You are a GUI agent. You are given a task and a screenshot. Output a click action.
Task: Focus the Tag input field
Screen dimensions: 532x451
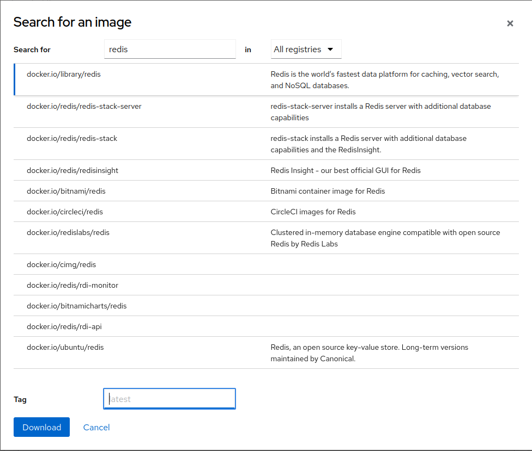170,399
